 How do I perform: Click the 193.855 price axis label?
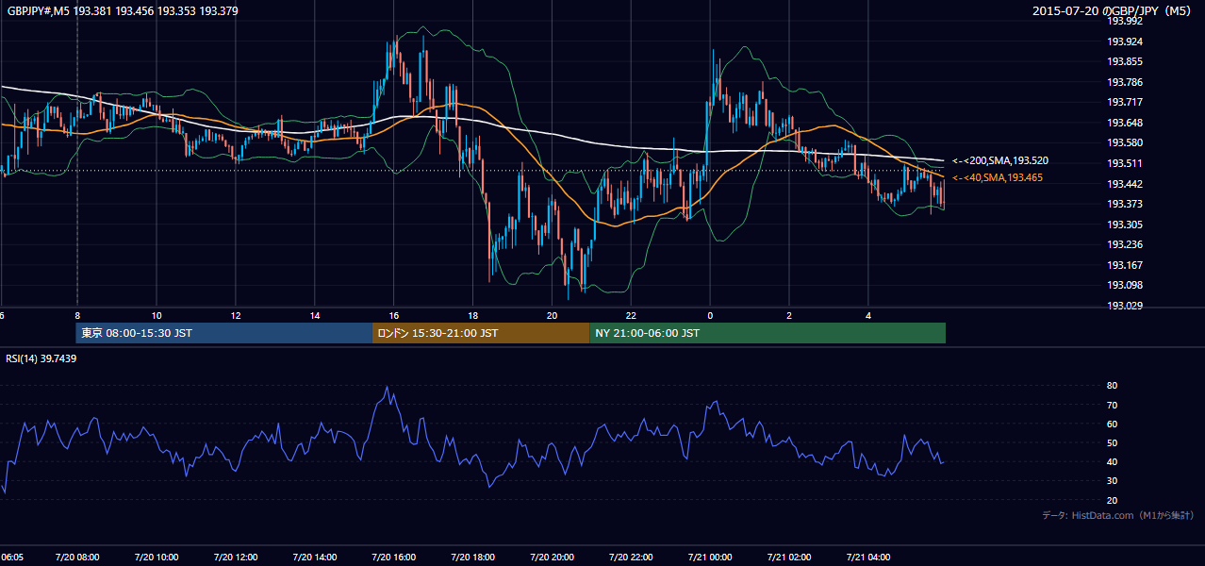click(1124, 61)
